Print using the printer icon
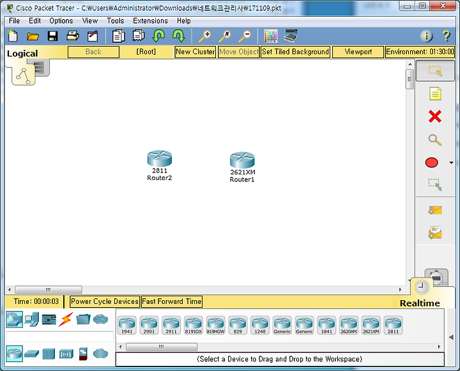Viewport: 460px width, 371px height. 72,36
